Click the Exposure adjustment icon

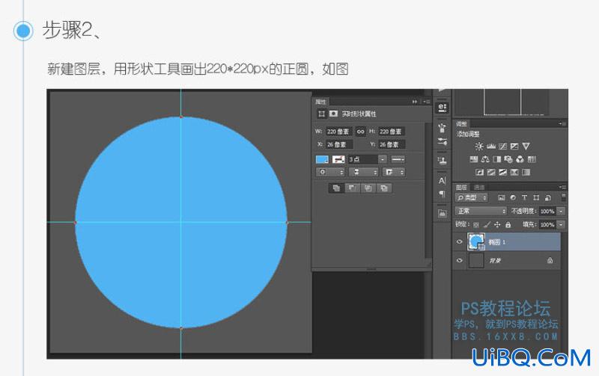[514, 146]
